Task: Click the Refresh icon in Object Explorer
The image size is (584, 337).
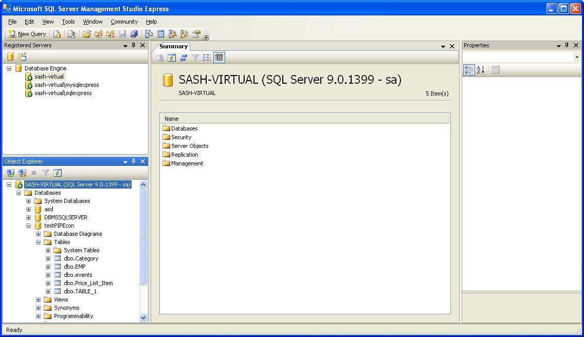Action: 58,173
